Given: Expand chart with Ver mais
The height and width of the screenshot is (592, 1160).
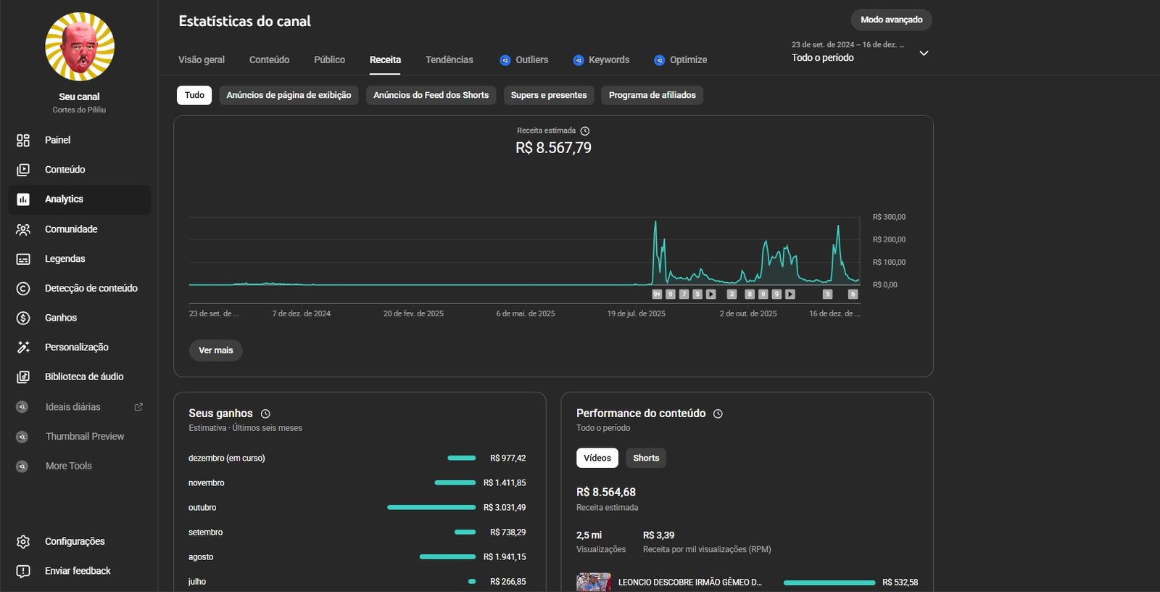Looking at the screenshot, I should pyautogui.click(x=215, y=350).
